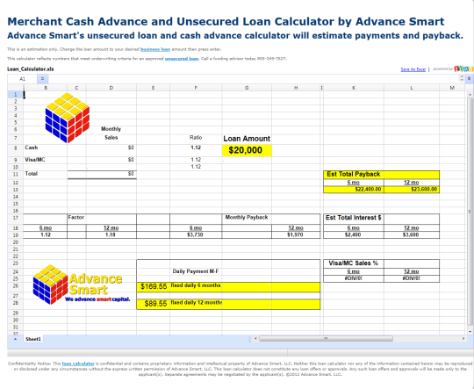The image size is (474, 389).
Task: Click the Cash row label
Action: click(32, 148)
